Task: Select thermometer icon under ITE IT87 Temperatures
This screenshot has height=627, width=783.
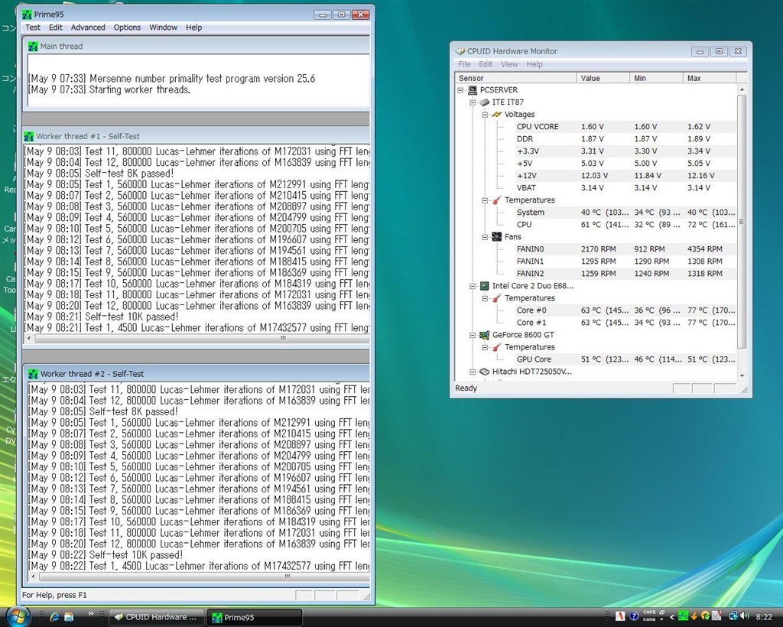Action: (497, 200)
